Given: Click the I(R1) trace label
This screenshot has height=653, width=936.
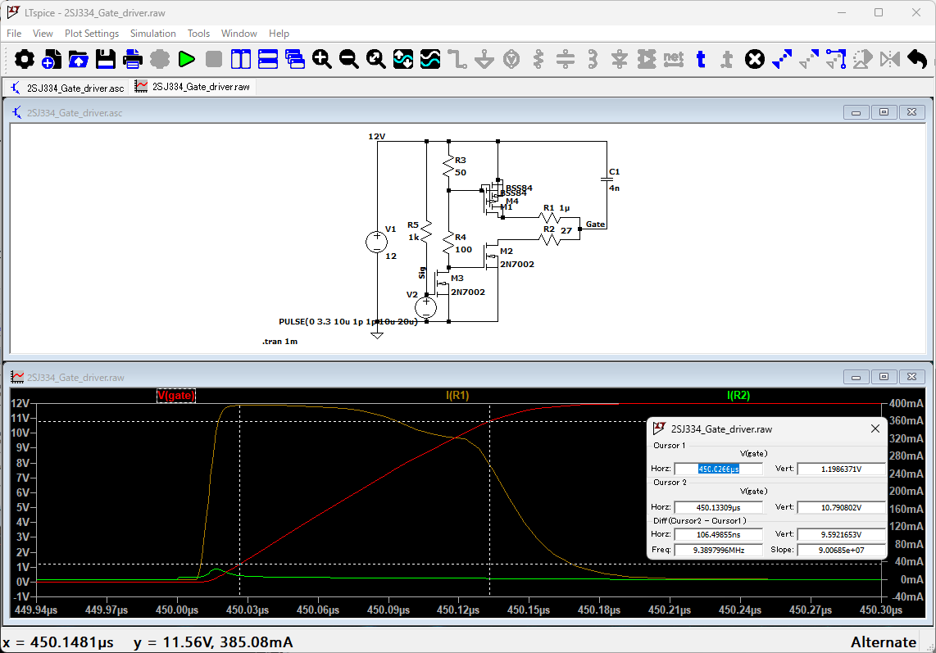Looking at the screenshot, I should click(x=457, y=396).
